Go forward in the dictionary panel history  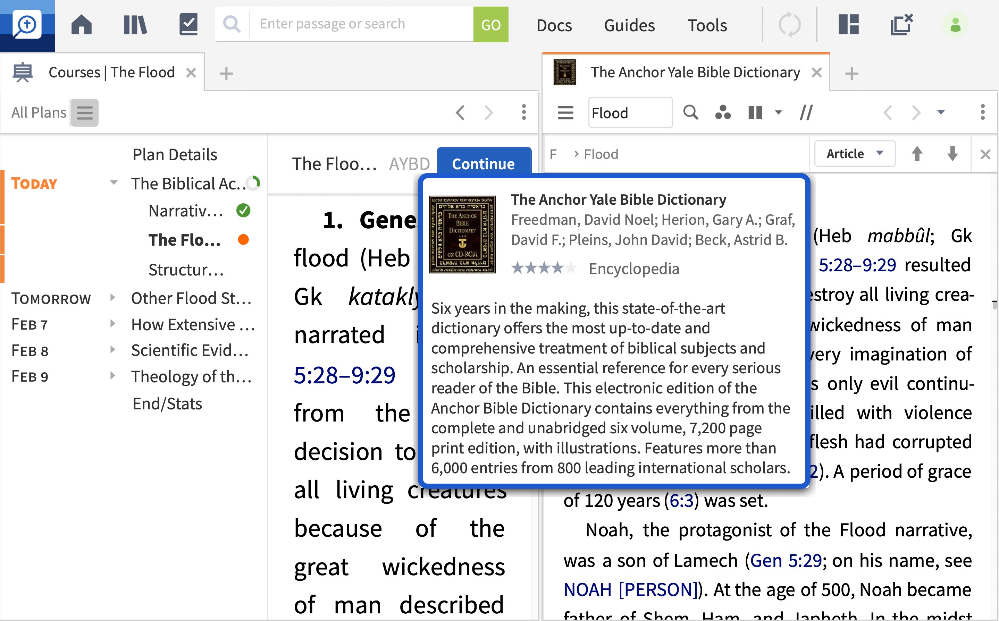click(x=916, y=112)
